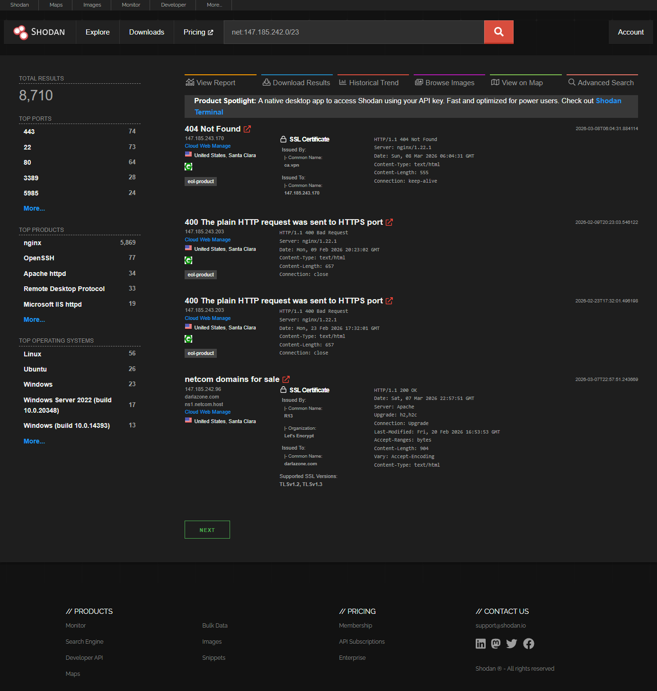The image size is (657, 691).
Task: Click the Mastodon icon in the footer
Action: 496,644
